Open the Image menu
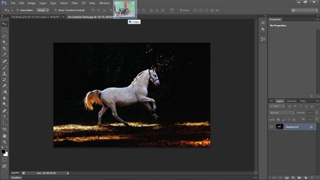This screenshot has width=320, height=180. (x=31, y=3)
